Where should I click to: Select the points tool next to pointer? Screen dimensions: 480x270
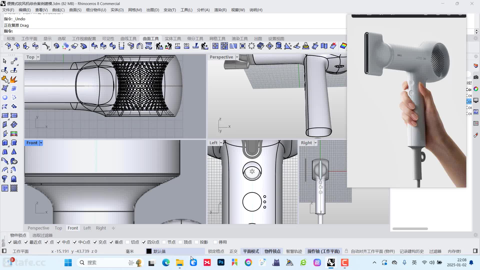pyautogui.click(x=14, y=61)
